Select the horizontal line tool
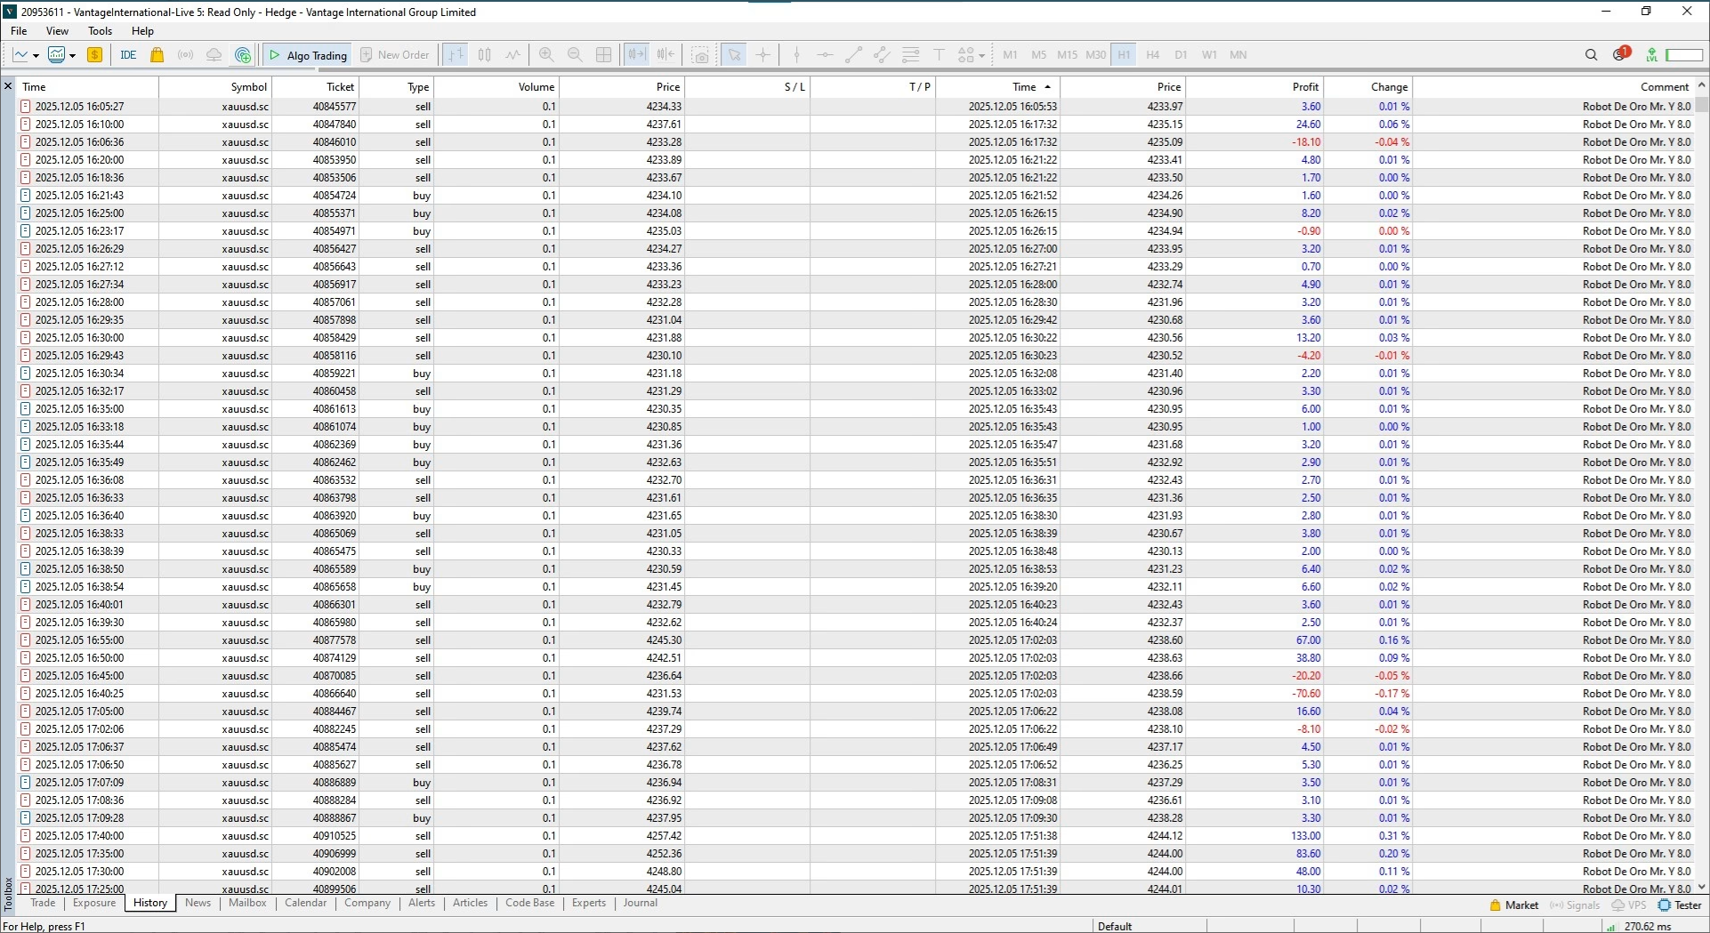This screenshot has height=933, width=1710. tap(825, 55)
